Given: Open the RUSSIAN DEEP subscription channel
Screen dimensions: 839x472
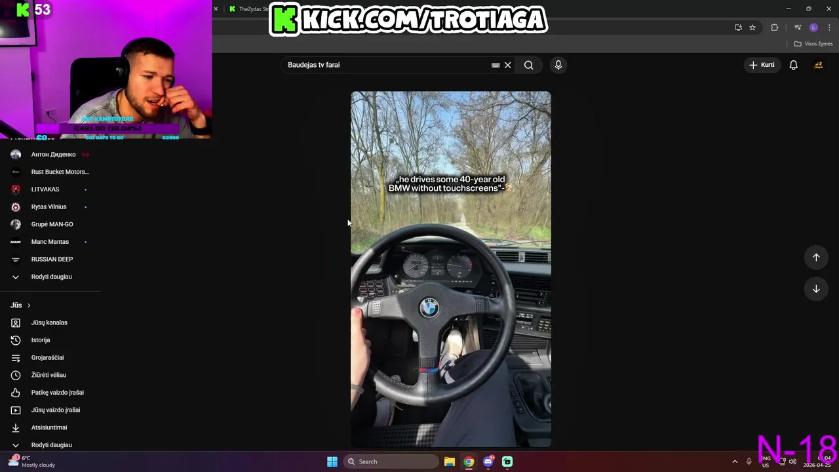Looking at the screenshot, I should (51, 259).
